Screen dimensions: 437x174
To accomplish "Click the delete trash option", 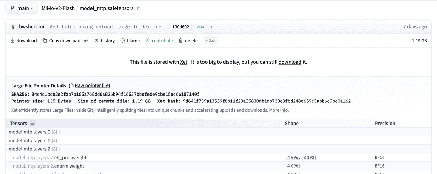I will [x=188, y=41].
